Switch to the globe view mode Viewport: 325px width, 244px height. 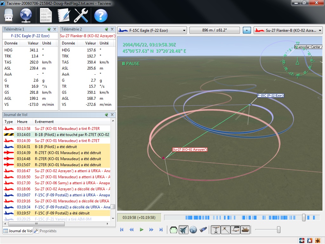pos(193,230)
